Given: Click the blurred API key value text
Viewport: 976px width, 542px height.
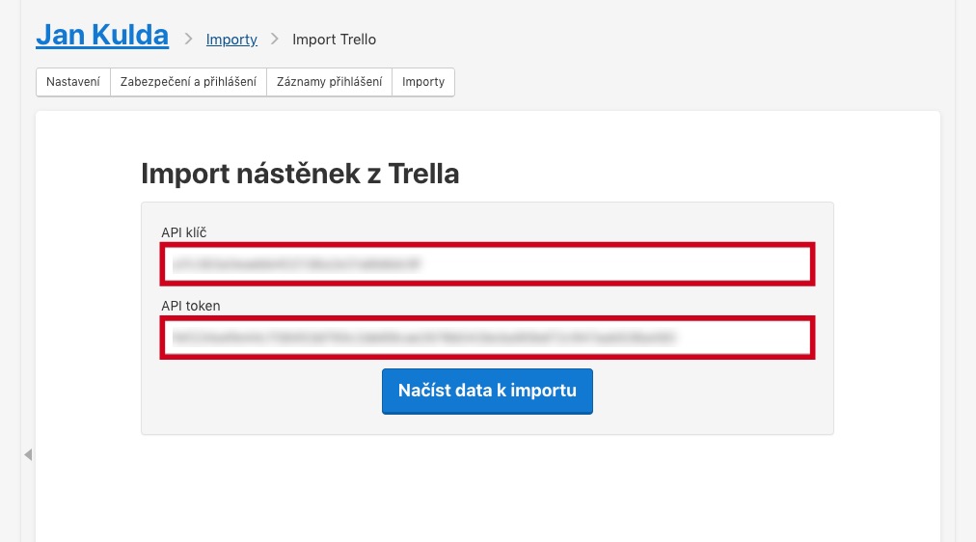Looking at the screenshot, I should tap(296, 264).
